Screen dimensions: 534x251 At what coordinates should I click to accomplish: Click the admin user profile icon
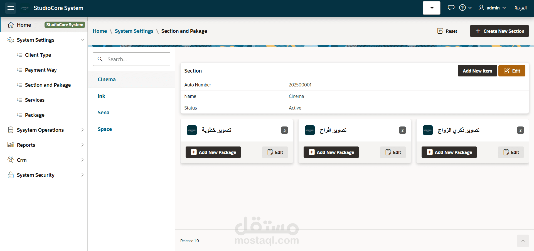point(481,8)
